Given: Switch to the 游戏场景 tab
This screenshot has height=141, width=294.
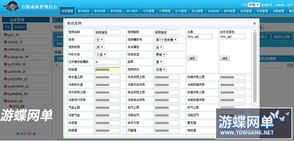Looking at the screenshot, I should coord(100,11).
